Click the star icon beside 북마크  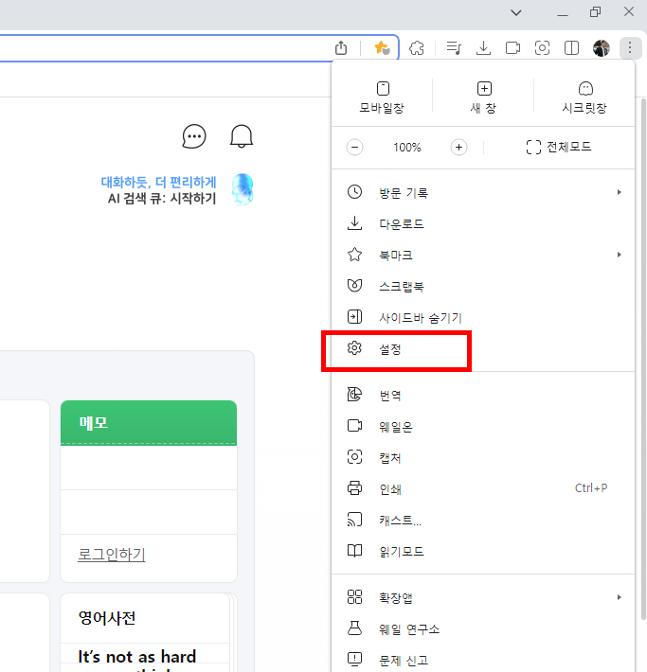point(354,255)
